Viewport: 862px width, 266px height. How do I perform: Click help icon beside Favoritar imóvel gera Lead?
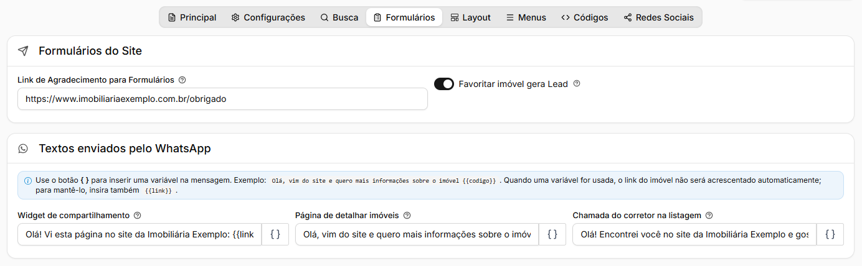576,83
